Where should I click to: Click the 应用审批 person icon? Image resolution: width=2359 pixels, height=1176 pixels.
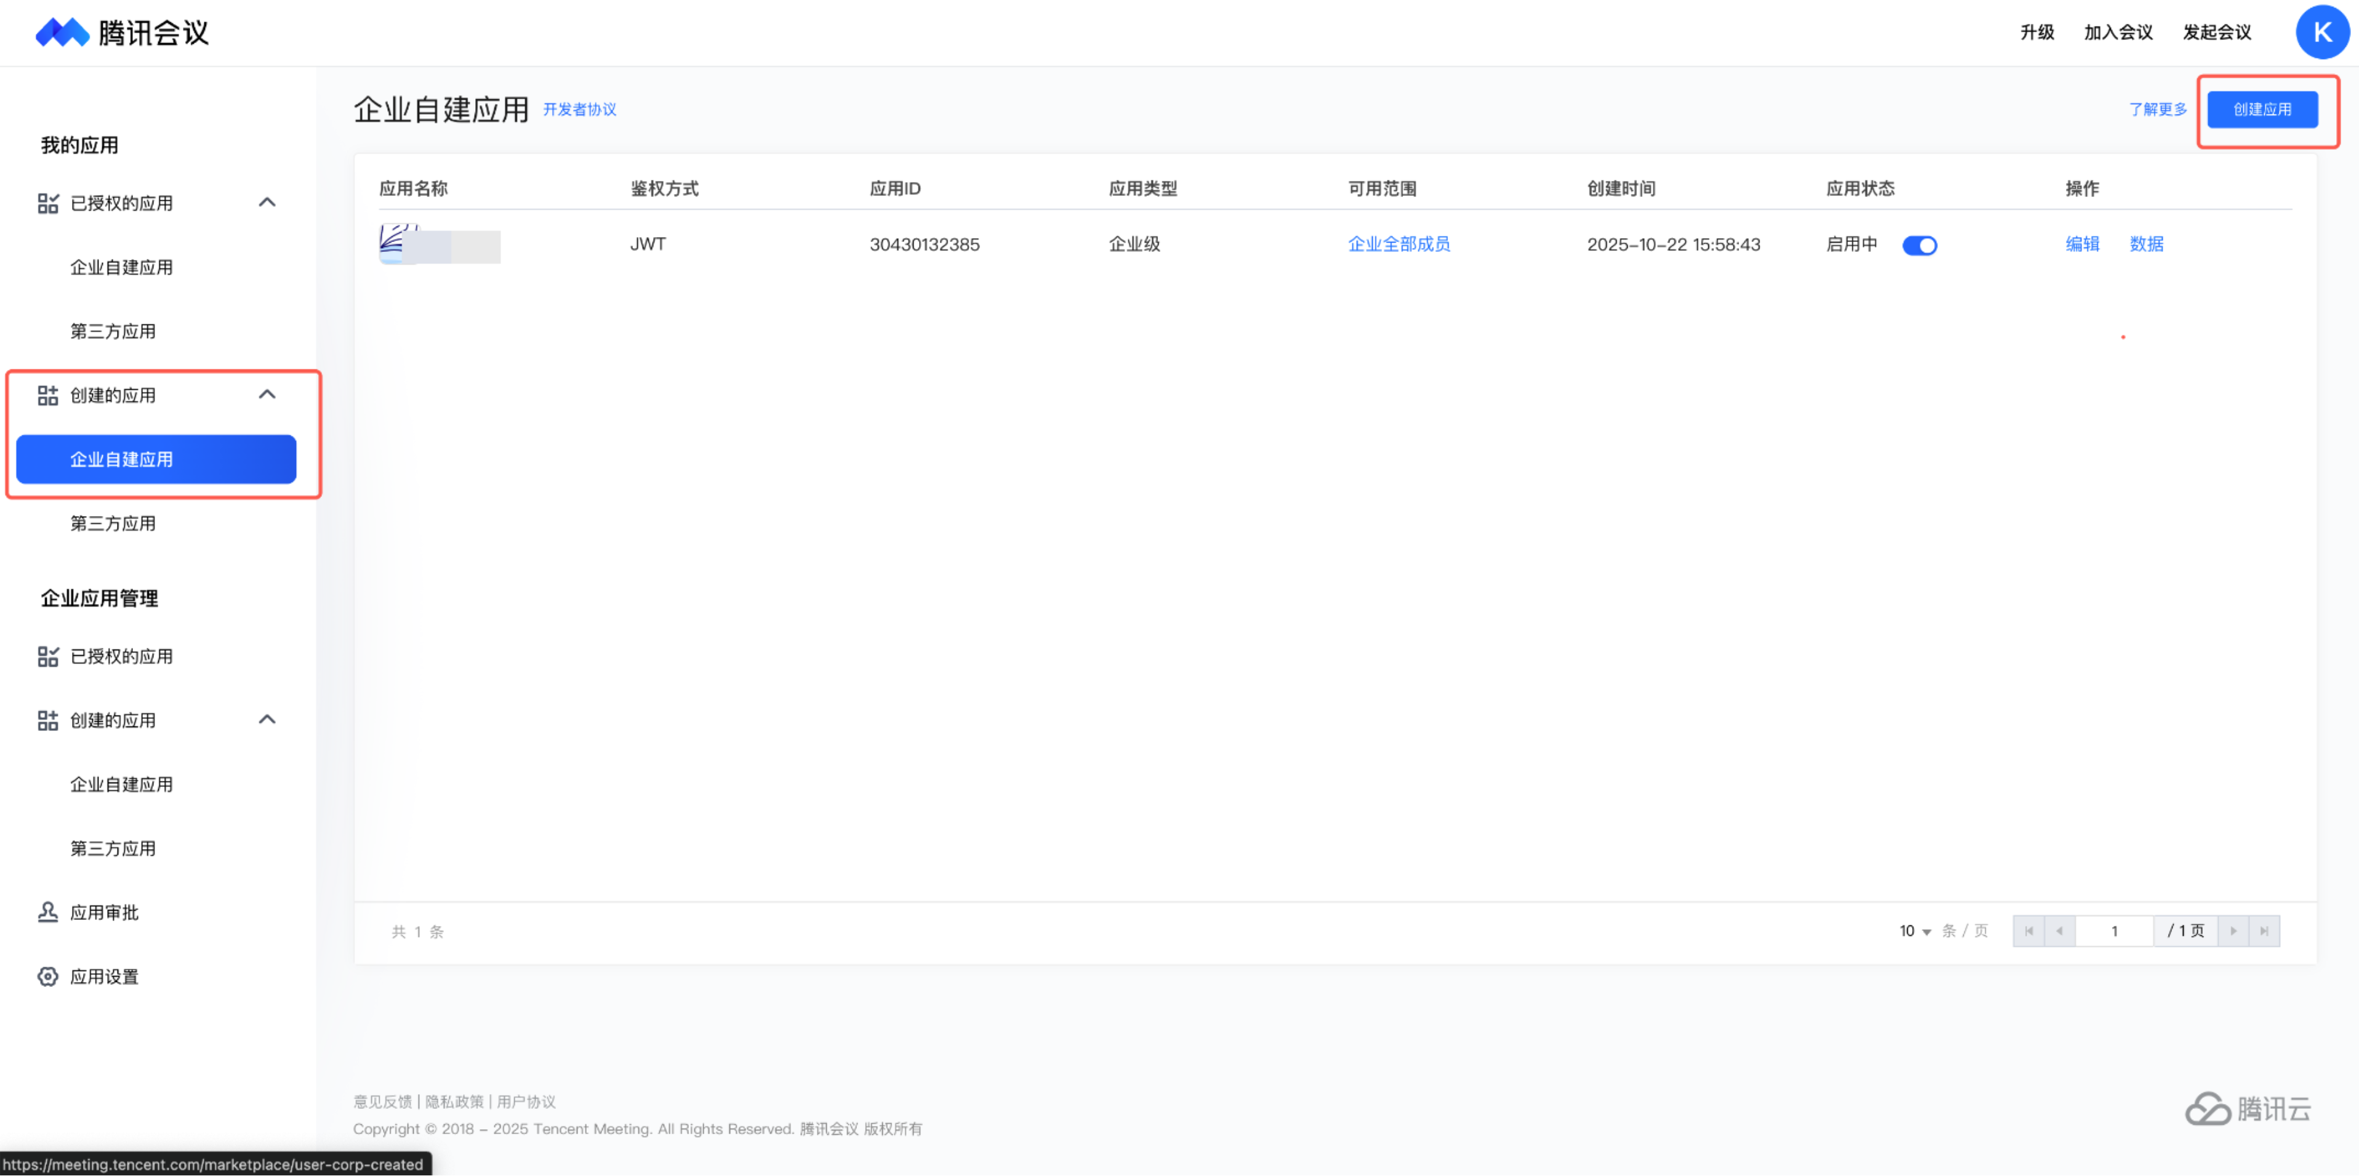[47, 912]
